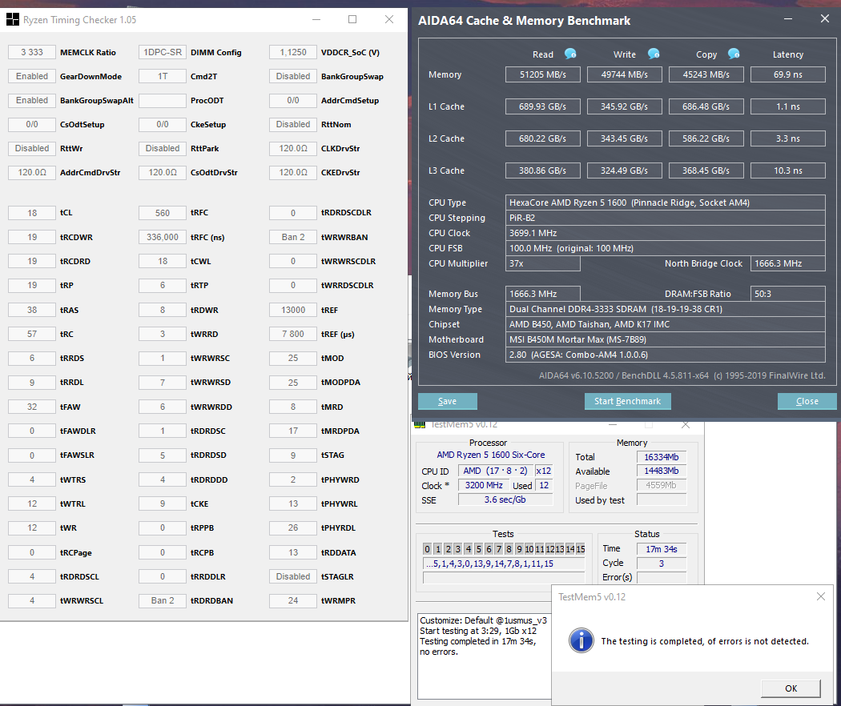Close the Ryzen Timing Checker window

click(x=389, y=19)
